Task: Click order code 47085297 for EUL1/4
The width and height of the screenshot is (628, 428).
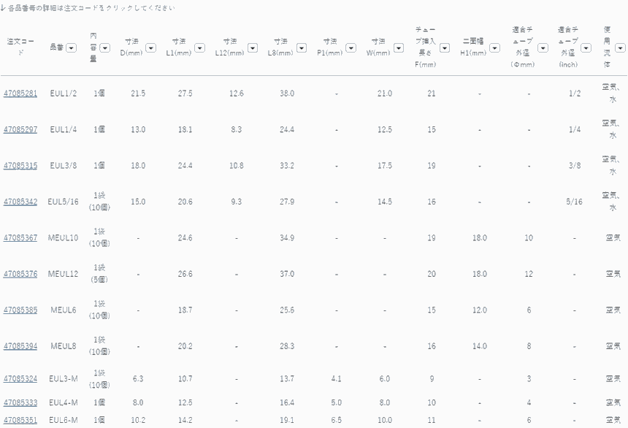Action: click(x=20, y=129)
